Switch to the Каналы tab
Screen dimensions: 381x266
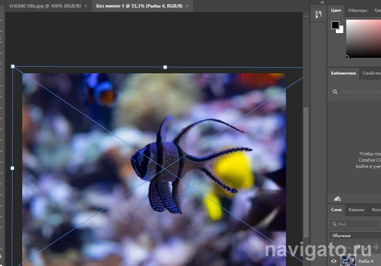(356, 210)
